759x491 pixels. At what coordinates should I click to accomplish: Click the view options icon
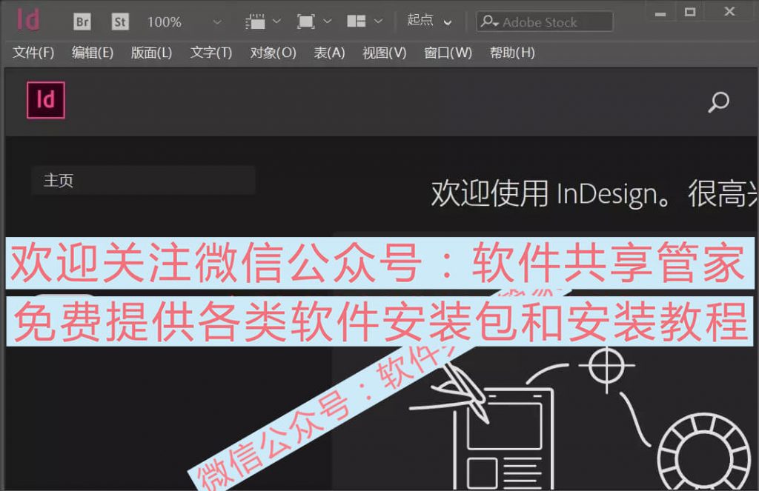255,21
